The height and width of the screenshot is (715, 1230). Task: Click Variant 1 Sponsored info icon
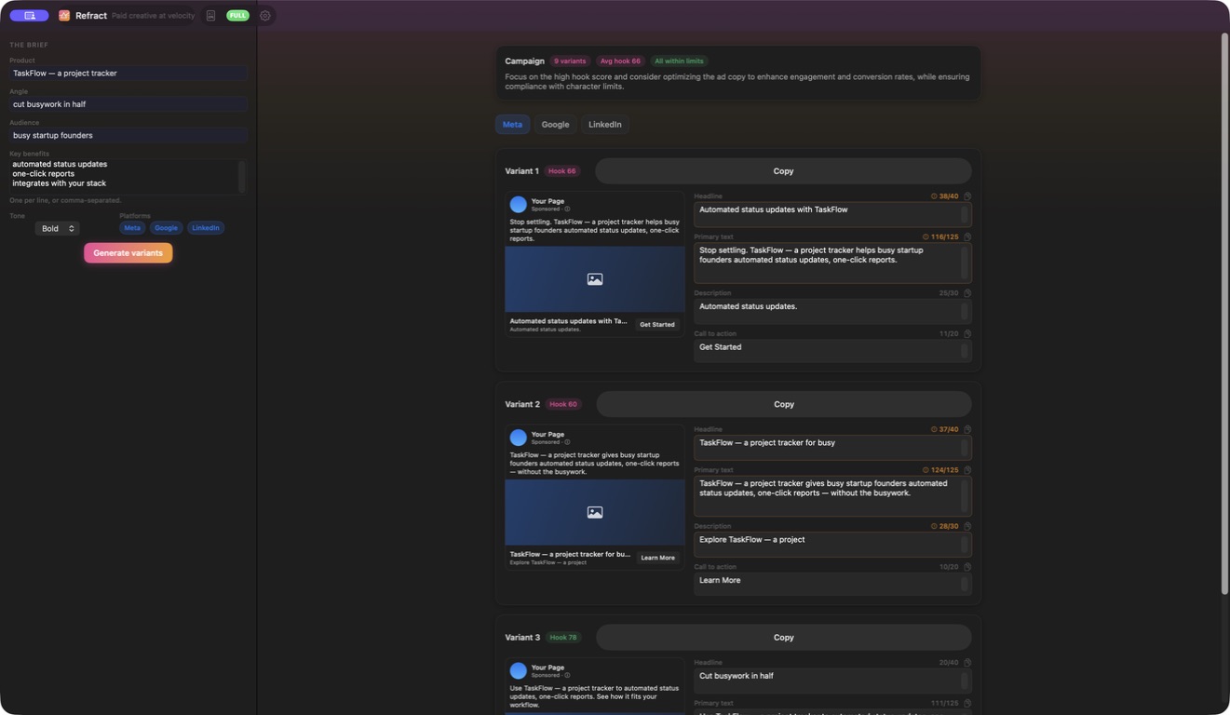567,209
